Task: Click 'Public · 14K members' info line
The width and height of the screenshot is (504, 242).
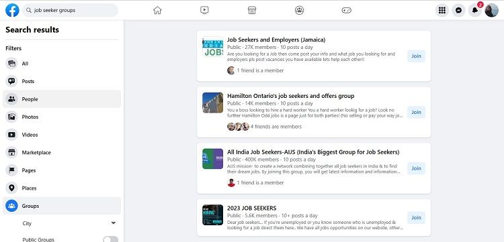Action: tap(270, 103)
